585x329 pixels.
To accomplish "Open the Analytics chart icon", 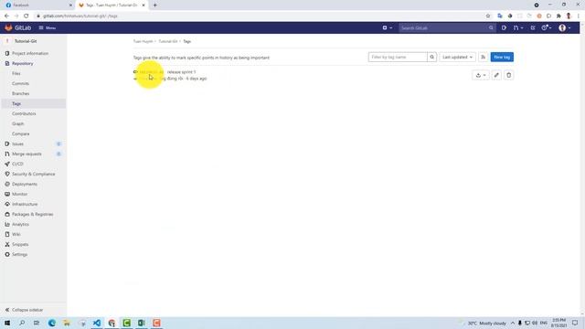I will click(x=7, y=225).
